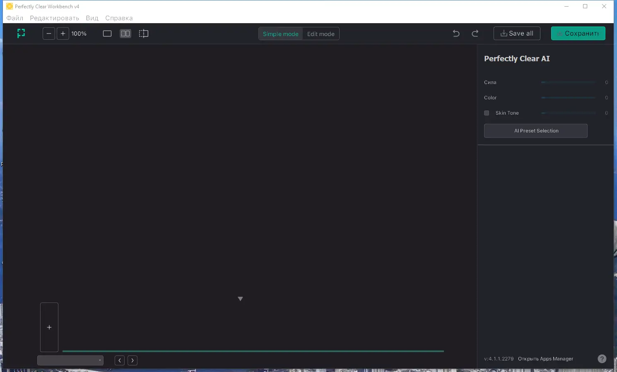Close the Perfectly Clear Workbench window
The height and width of the screenshot is (372, 617).
[604, 6]
